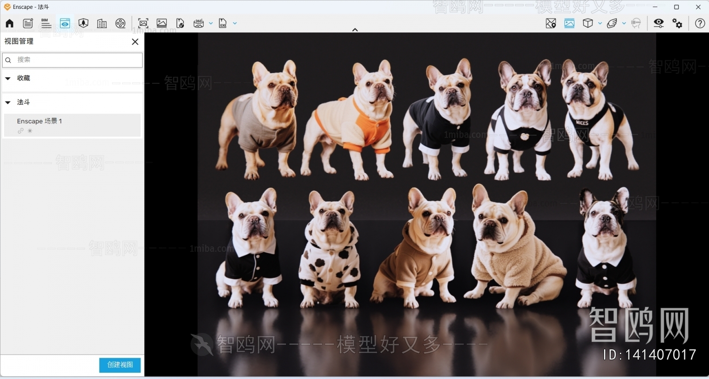The image size is (709, 379).
Task: Open the Visual Settings eye icon
Action: coord(659,23)
